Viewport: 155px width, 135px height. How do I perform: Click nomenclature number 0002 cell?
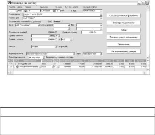click(47, 64)
